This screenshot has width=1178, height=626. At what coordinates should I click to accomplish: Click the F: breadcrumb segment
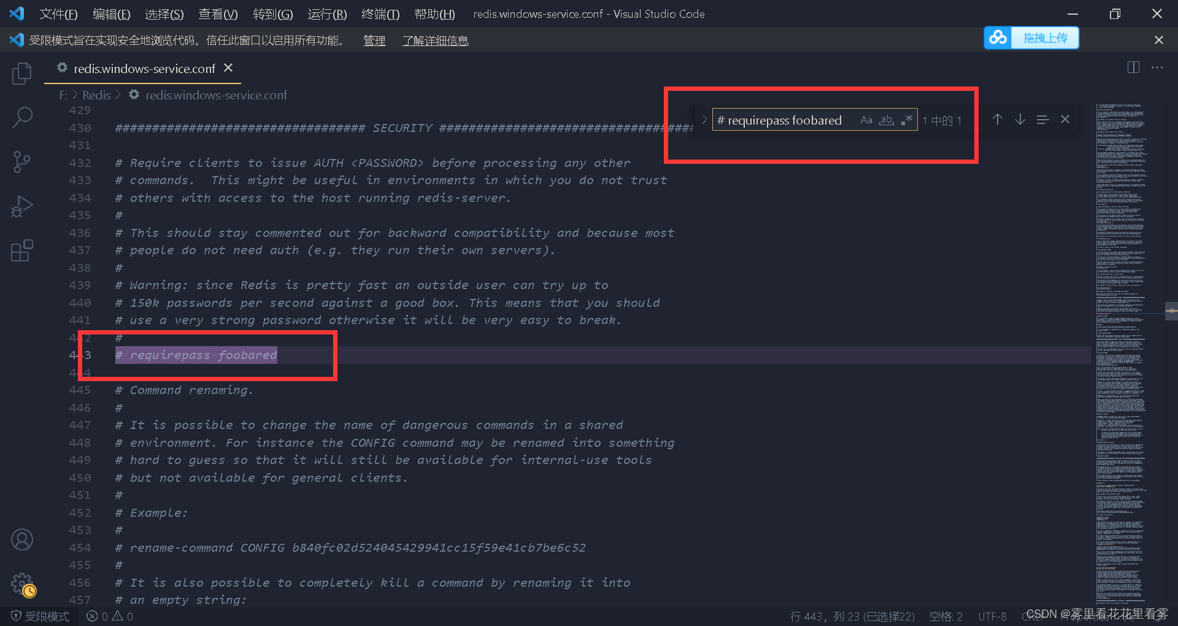point(63,95)
